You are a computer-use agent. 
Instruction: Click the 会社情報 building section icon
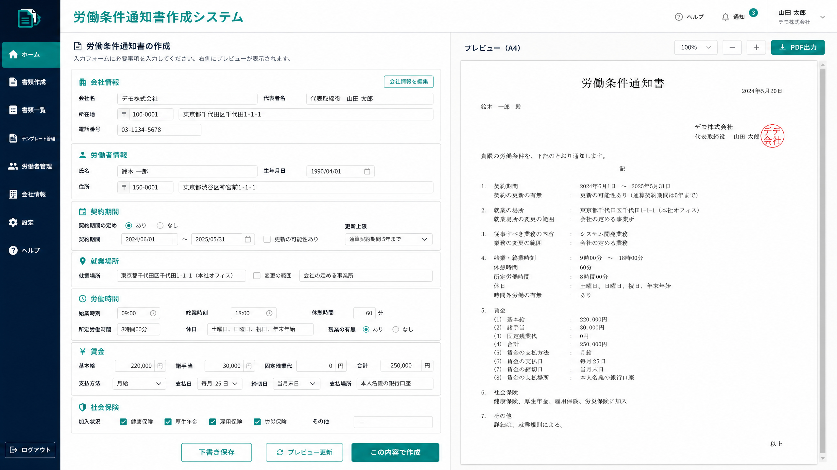82,82
